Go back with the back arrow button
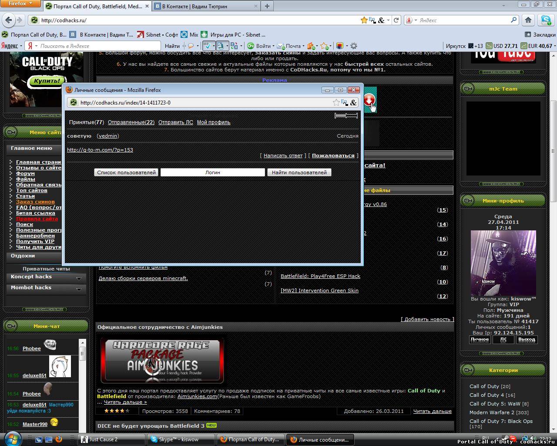Image resolution: width=557 pixels, height=446 pixels. coord(8,20)
